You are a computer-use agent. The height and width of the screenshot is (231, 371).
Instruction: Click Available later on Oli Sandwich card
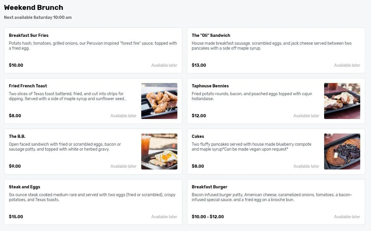click(347, 65)
